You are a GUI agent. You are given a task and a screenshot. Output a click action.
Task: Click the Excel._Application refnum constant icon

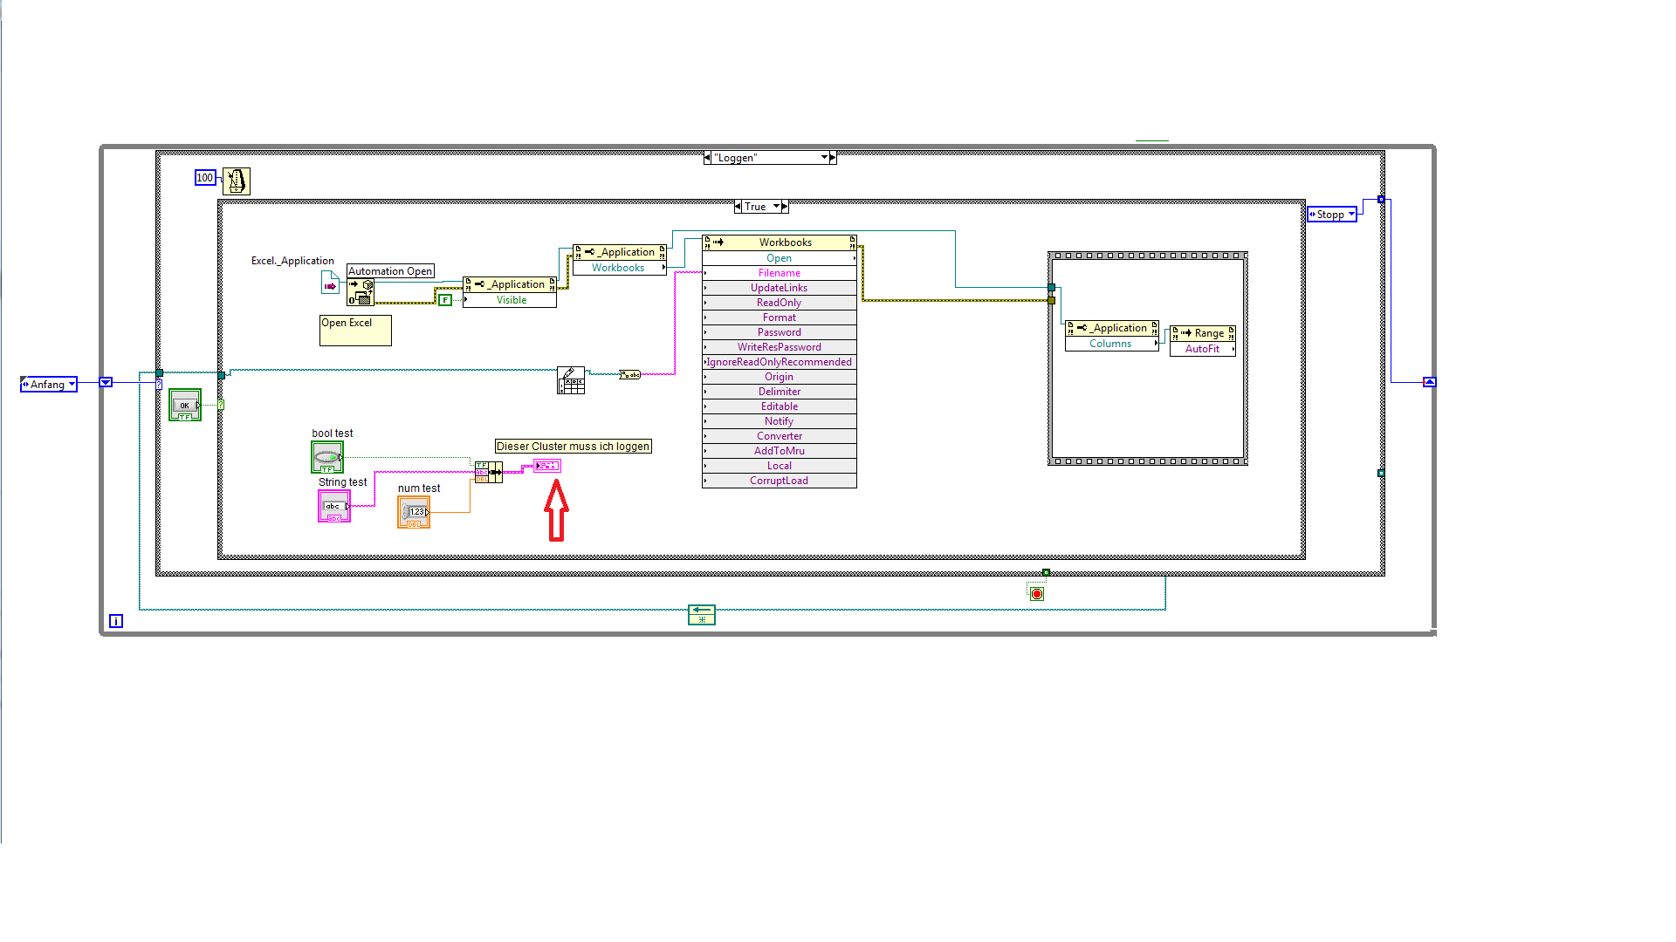(x=330, y=283)
